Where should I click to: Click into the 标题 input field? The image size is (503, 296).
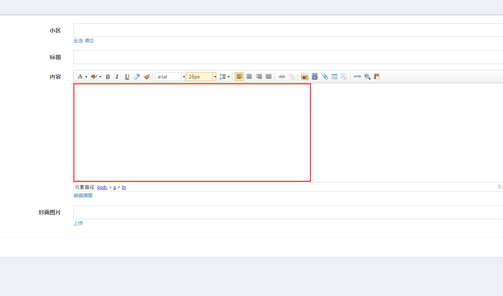(x=287, y=57)
